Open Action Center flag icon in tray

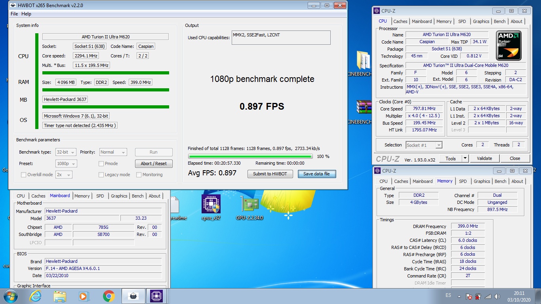point(469,296)
